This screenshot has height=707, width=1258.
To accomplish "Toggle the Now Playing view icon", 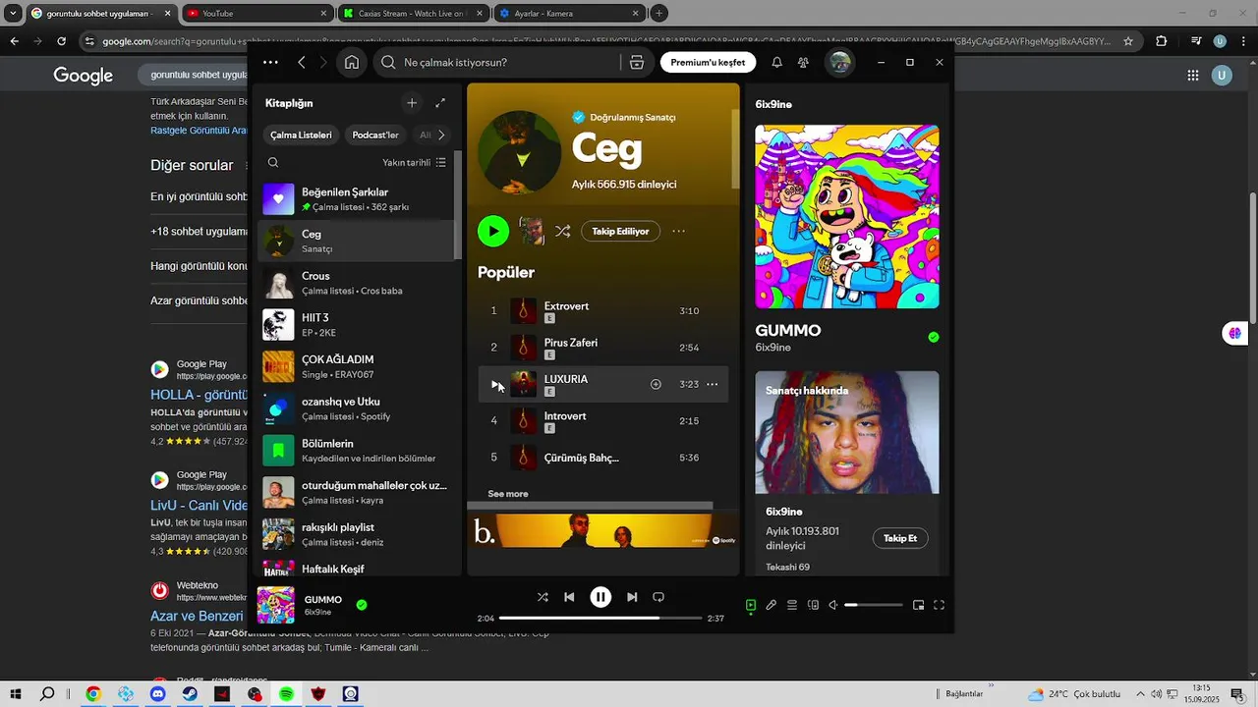I will (751, 605).
